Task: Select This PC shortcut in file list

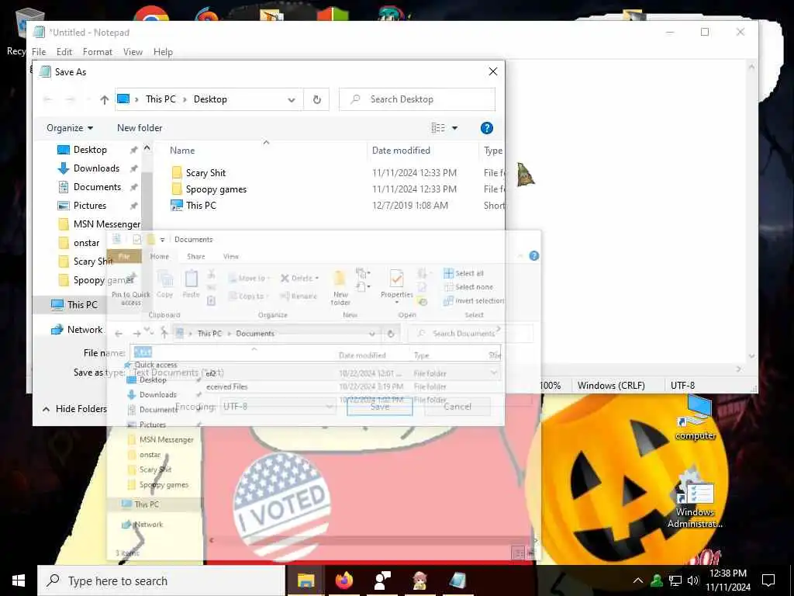Action: [201, 205]
